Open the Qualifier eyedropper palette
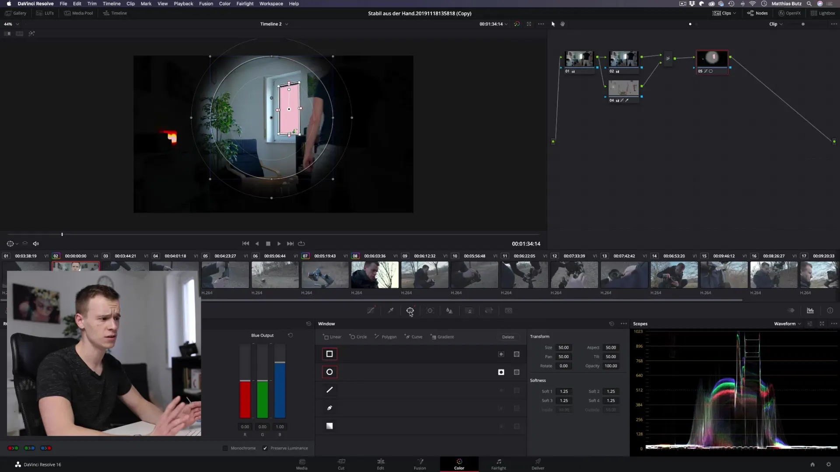 click(x=391, y=310)
